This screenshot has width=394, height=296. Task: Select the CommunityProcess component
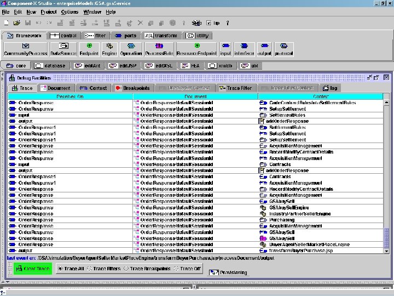25,49
